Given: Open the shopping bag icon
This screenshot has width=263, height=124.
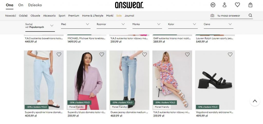Looking at the screenshot, I should pyautogui.click(x=250, y=5).
